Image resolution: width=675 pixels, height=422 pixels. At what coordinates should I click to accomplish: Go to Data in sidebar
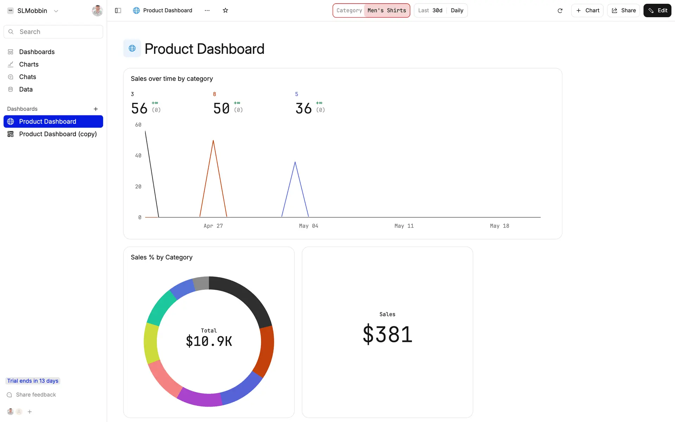point(26,89)
